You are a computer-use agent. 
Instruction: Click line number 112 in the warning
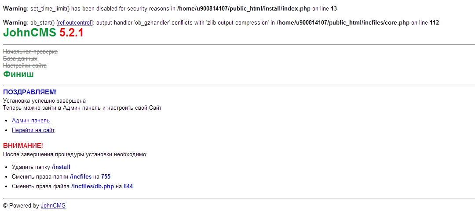click(x=434, y=23)
